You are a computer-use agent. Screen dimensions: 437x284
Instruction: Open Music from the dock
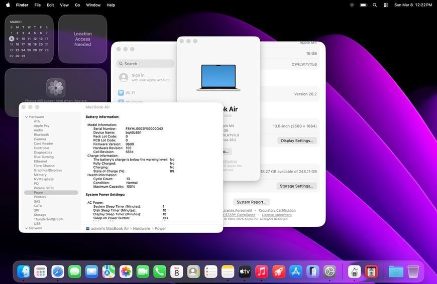(262, 271)
